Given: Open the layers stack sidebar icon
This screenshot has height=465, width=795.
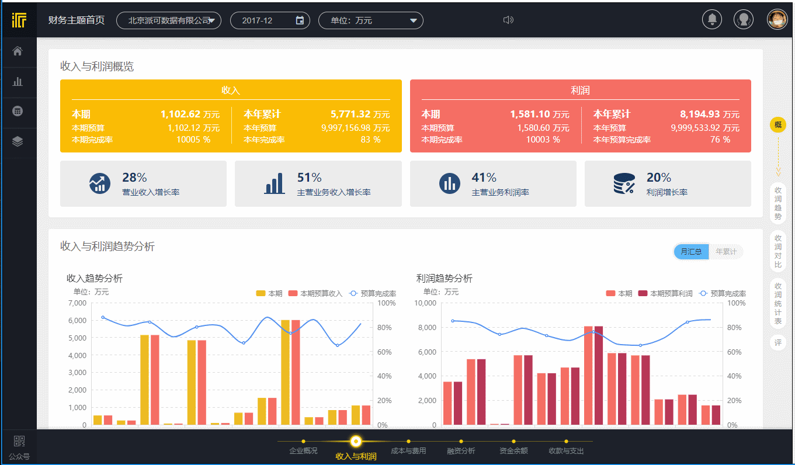Looking at the screenshot, I should 18,141.
